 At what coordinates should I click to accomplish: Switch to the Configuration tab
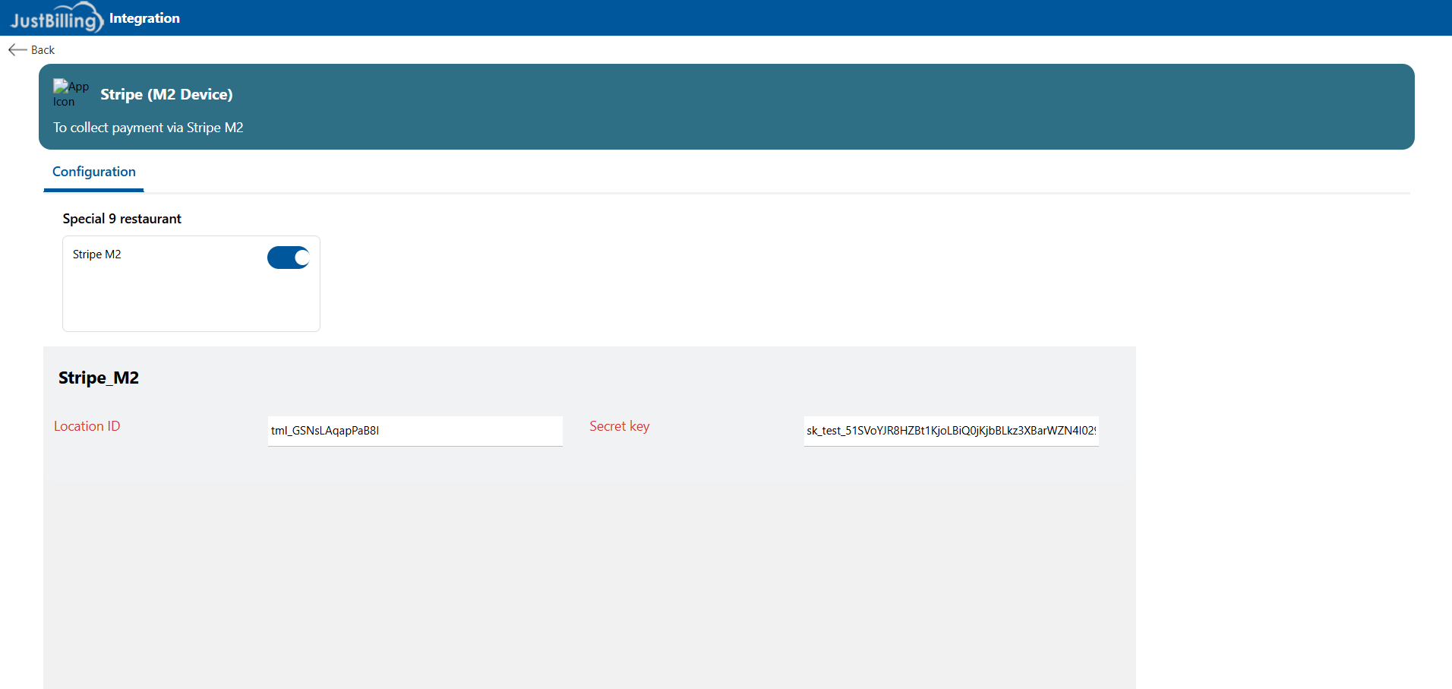pyautogui.click(x=93, y=172)
